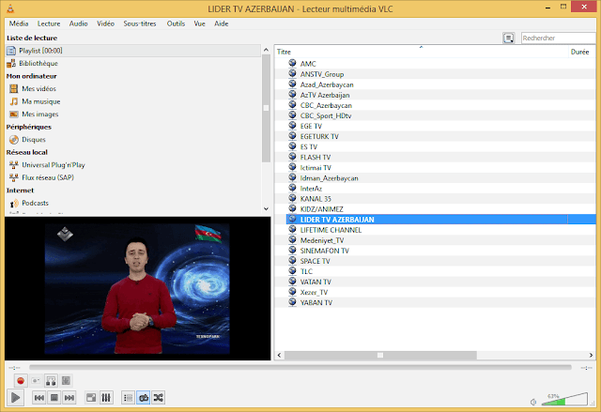Open the Vidéo menu
The image size is (601, 412).
point(105,23)
